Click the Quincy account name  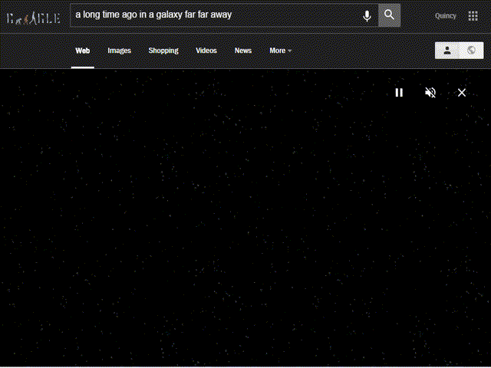pos(445,16)
